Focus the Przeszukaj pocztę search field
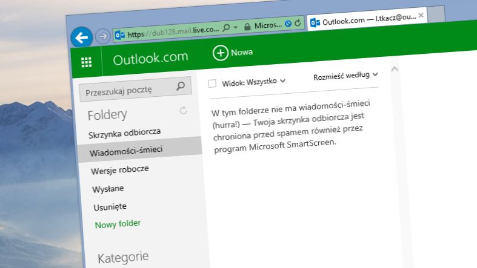The width and height of the screenshot is (477, 268). click(x=135, y=89)
